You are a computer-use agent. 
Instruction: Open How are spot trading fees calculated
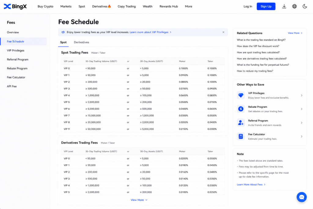pyautogui.click(x=258, y=52)
